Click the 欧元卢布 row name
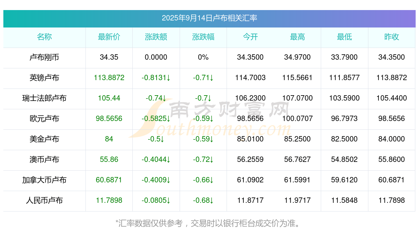This screenshot has width=419, height=234. tap(44, 119)
